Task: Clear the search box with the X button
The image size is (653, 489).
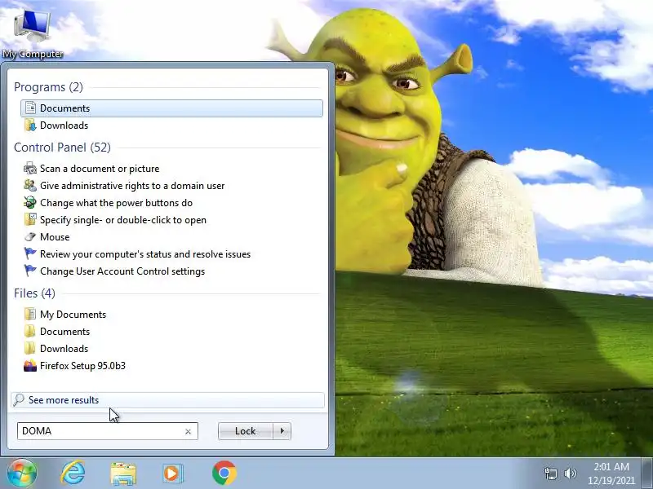Action: 188,432
